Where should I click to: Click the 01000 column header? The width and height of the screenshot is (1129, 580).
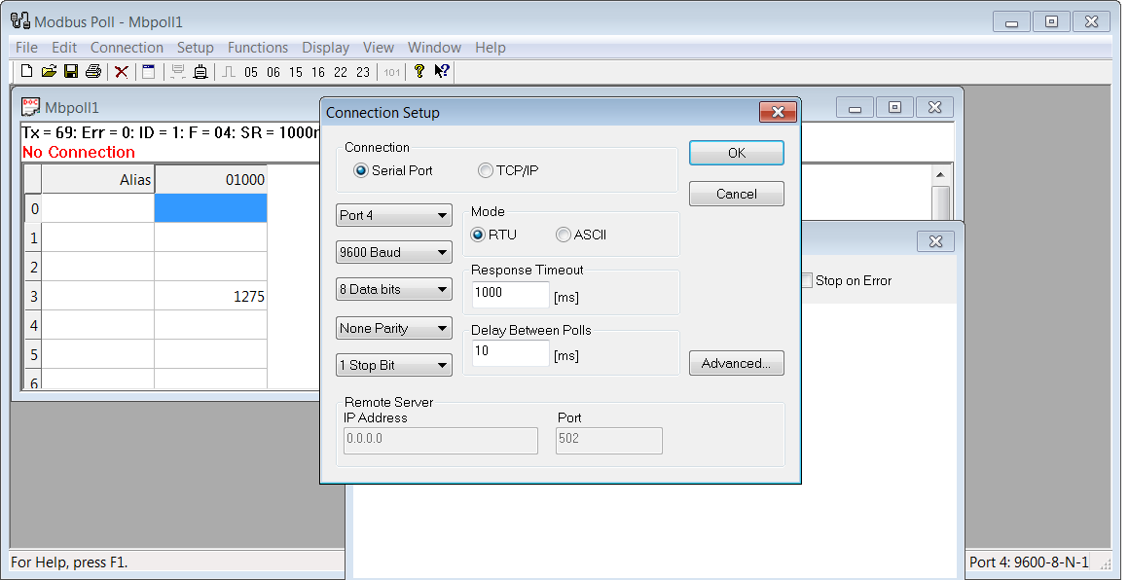click(x=211, y=179)
